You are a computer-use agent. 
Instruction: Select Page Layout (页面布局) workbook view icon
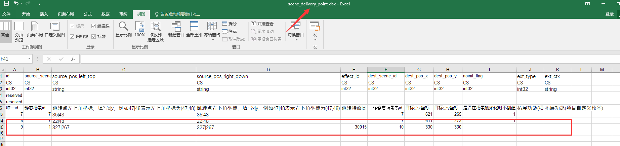35,30
